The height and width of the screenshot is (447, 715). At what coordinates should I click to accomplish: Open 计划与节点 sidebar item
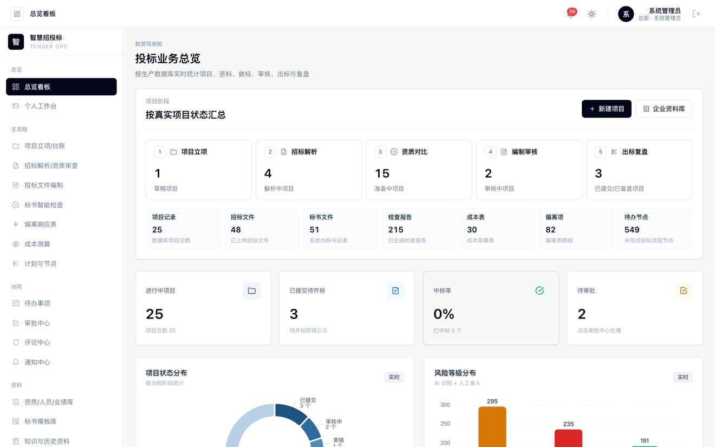pos(61,264)
